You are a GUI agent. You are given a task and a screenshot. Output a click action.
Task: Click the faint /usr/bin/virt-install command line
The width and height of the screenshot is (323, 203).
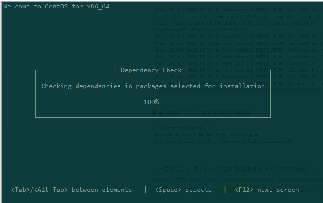[x=236, y=17]
